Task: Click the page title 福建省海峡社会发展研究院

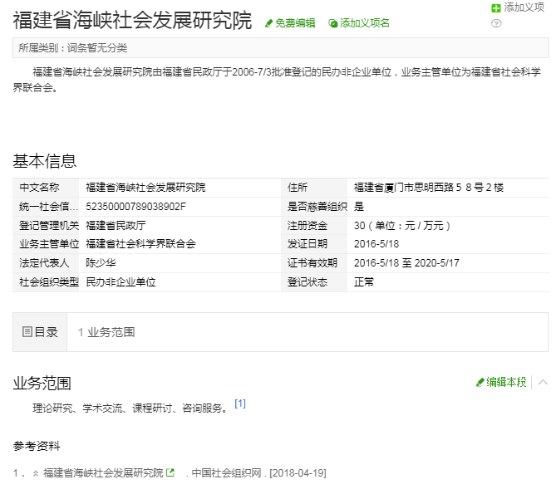Action: 132,20
